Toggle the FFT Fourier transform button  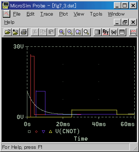click(x=106, y=32)
